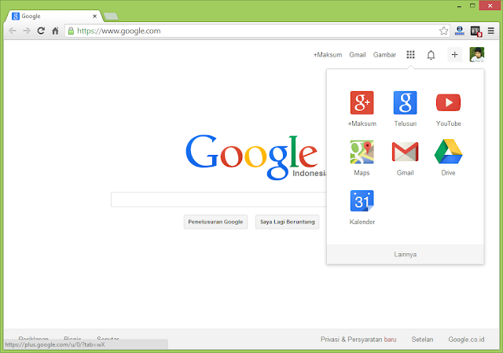Open the Telusuri search app icon
This screenshot has height=353, width=503.
click(406, 103)
